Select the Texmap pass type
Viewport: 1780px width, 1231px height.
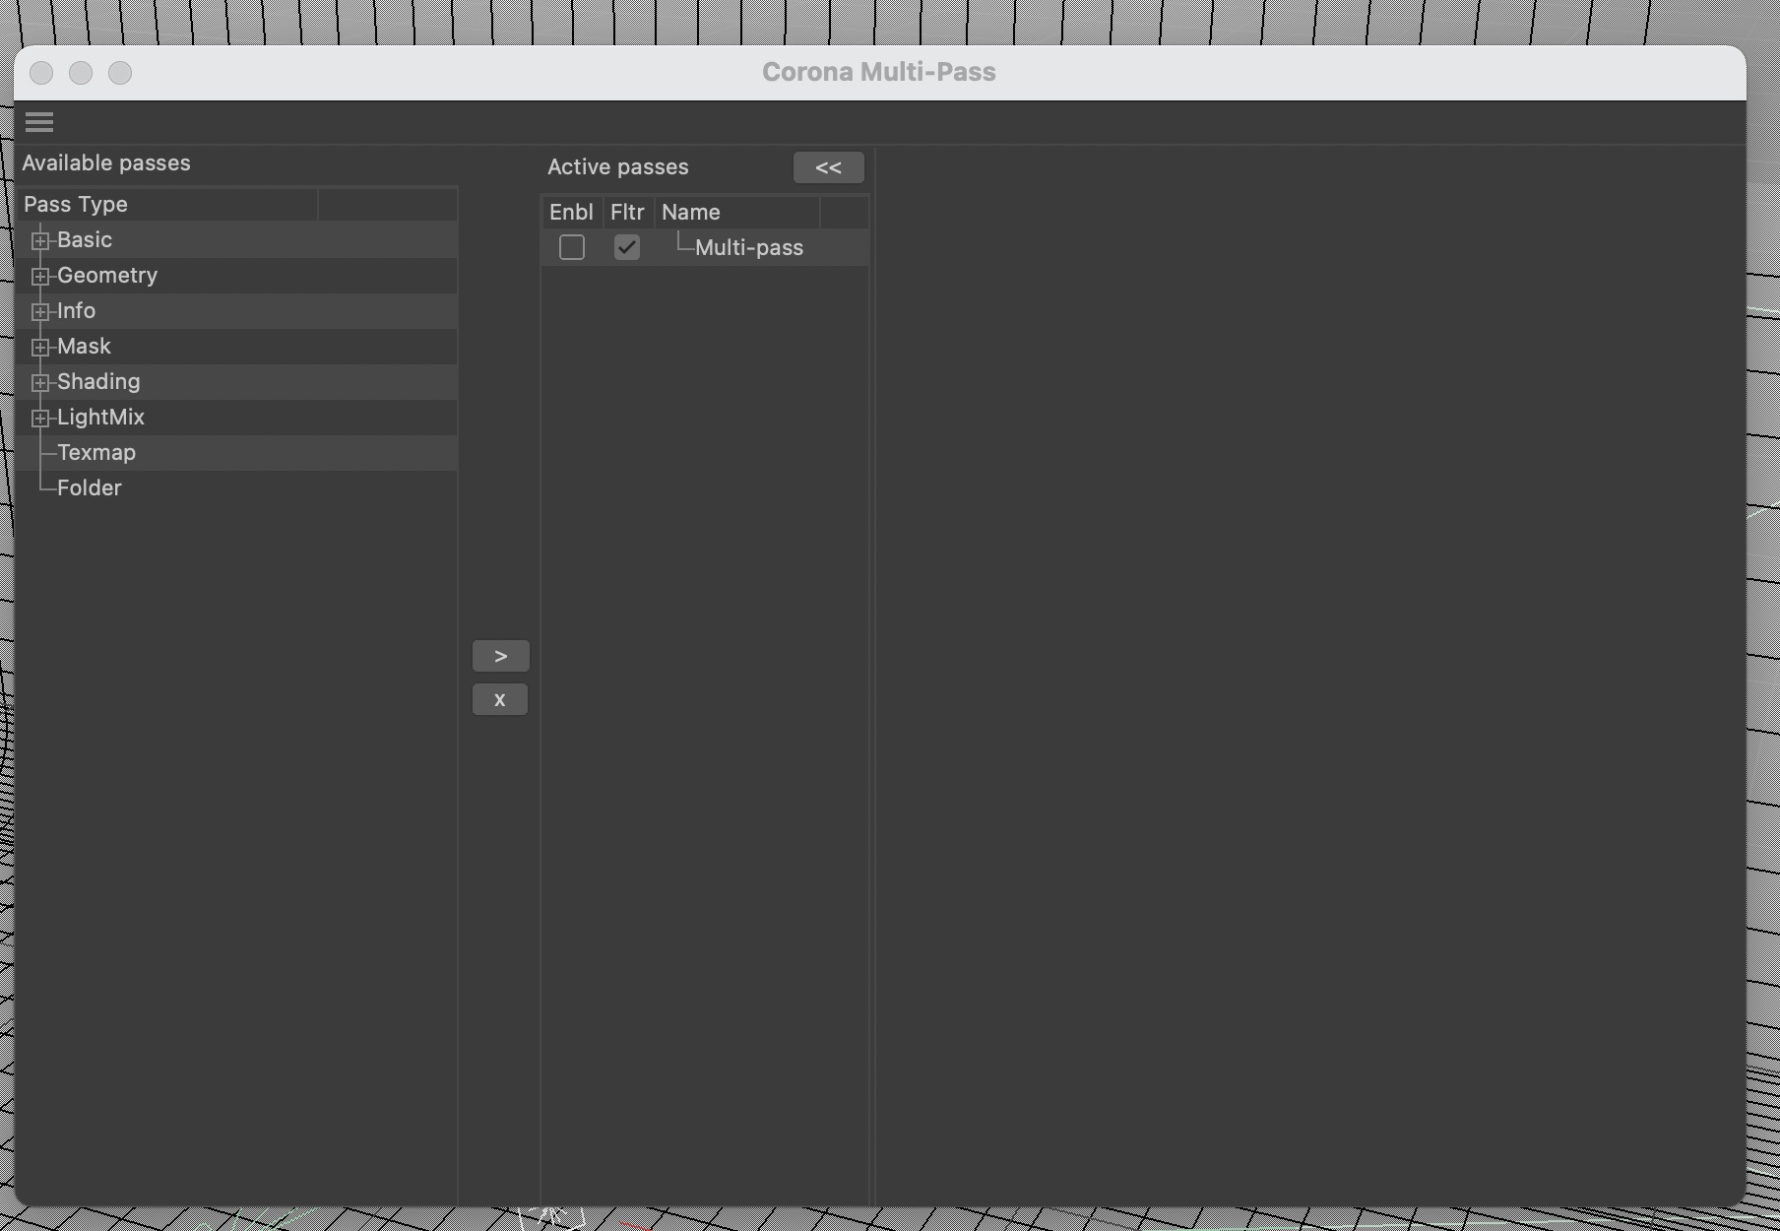point(96,453)
